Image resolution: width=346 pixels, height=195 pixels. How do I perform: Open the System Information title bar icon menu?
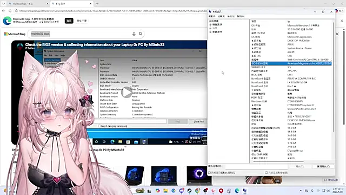[210, 11]
